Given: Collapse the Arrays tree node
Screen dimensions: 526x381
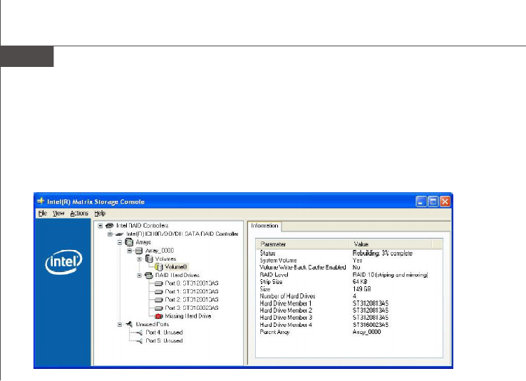Looking at the screenshot, I should (x=120, y=242).
